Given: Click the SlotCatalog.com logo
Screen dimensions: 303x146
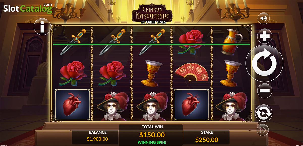Looking at the screenshot, I should (28, 8).
